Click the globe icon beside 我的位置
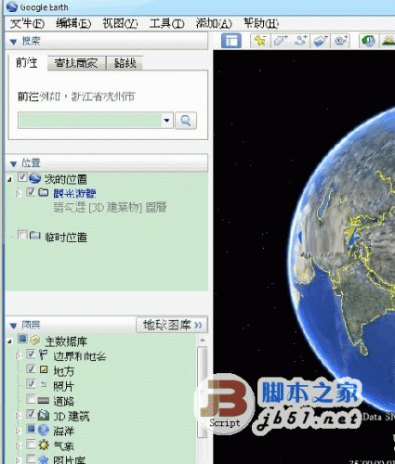Screen dimensions: 395x464 35,178
